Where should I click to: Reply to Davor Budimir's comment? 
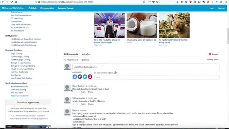click(x=83, y=92)
